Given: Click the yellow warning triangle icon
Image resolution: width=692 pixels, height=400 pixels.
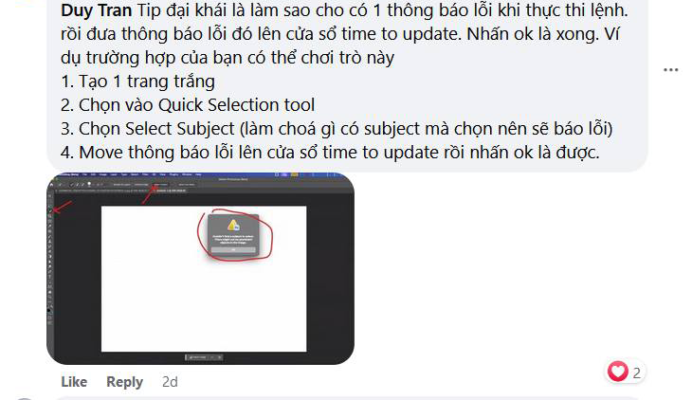Looking at the screenshot, I should [233, 226].
